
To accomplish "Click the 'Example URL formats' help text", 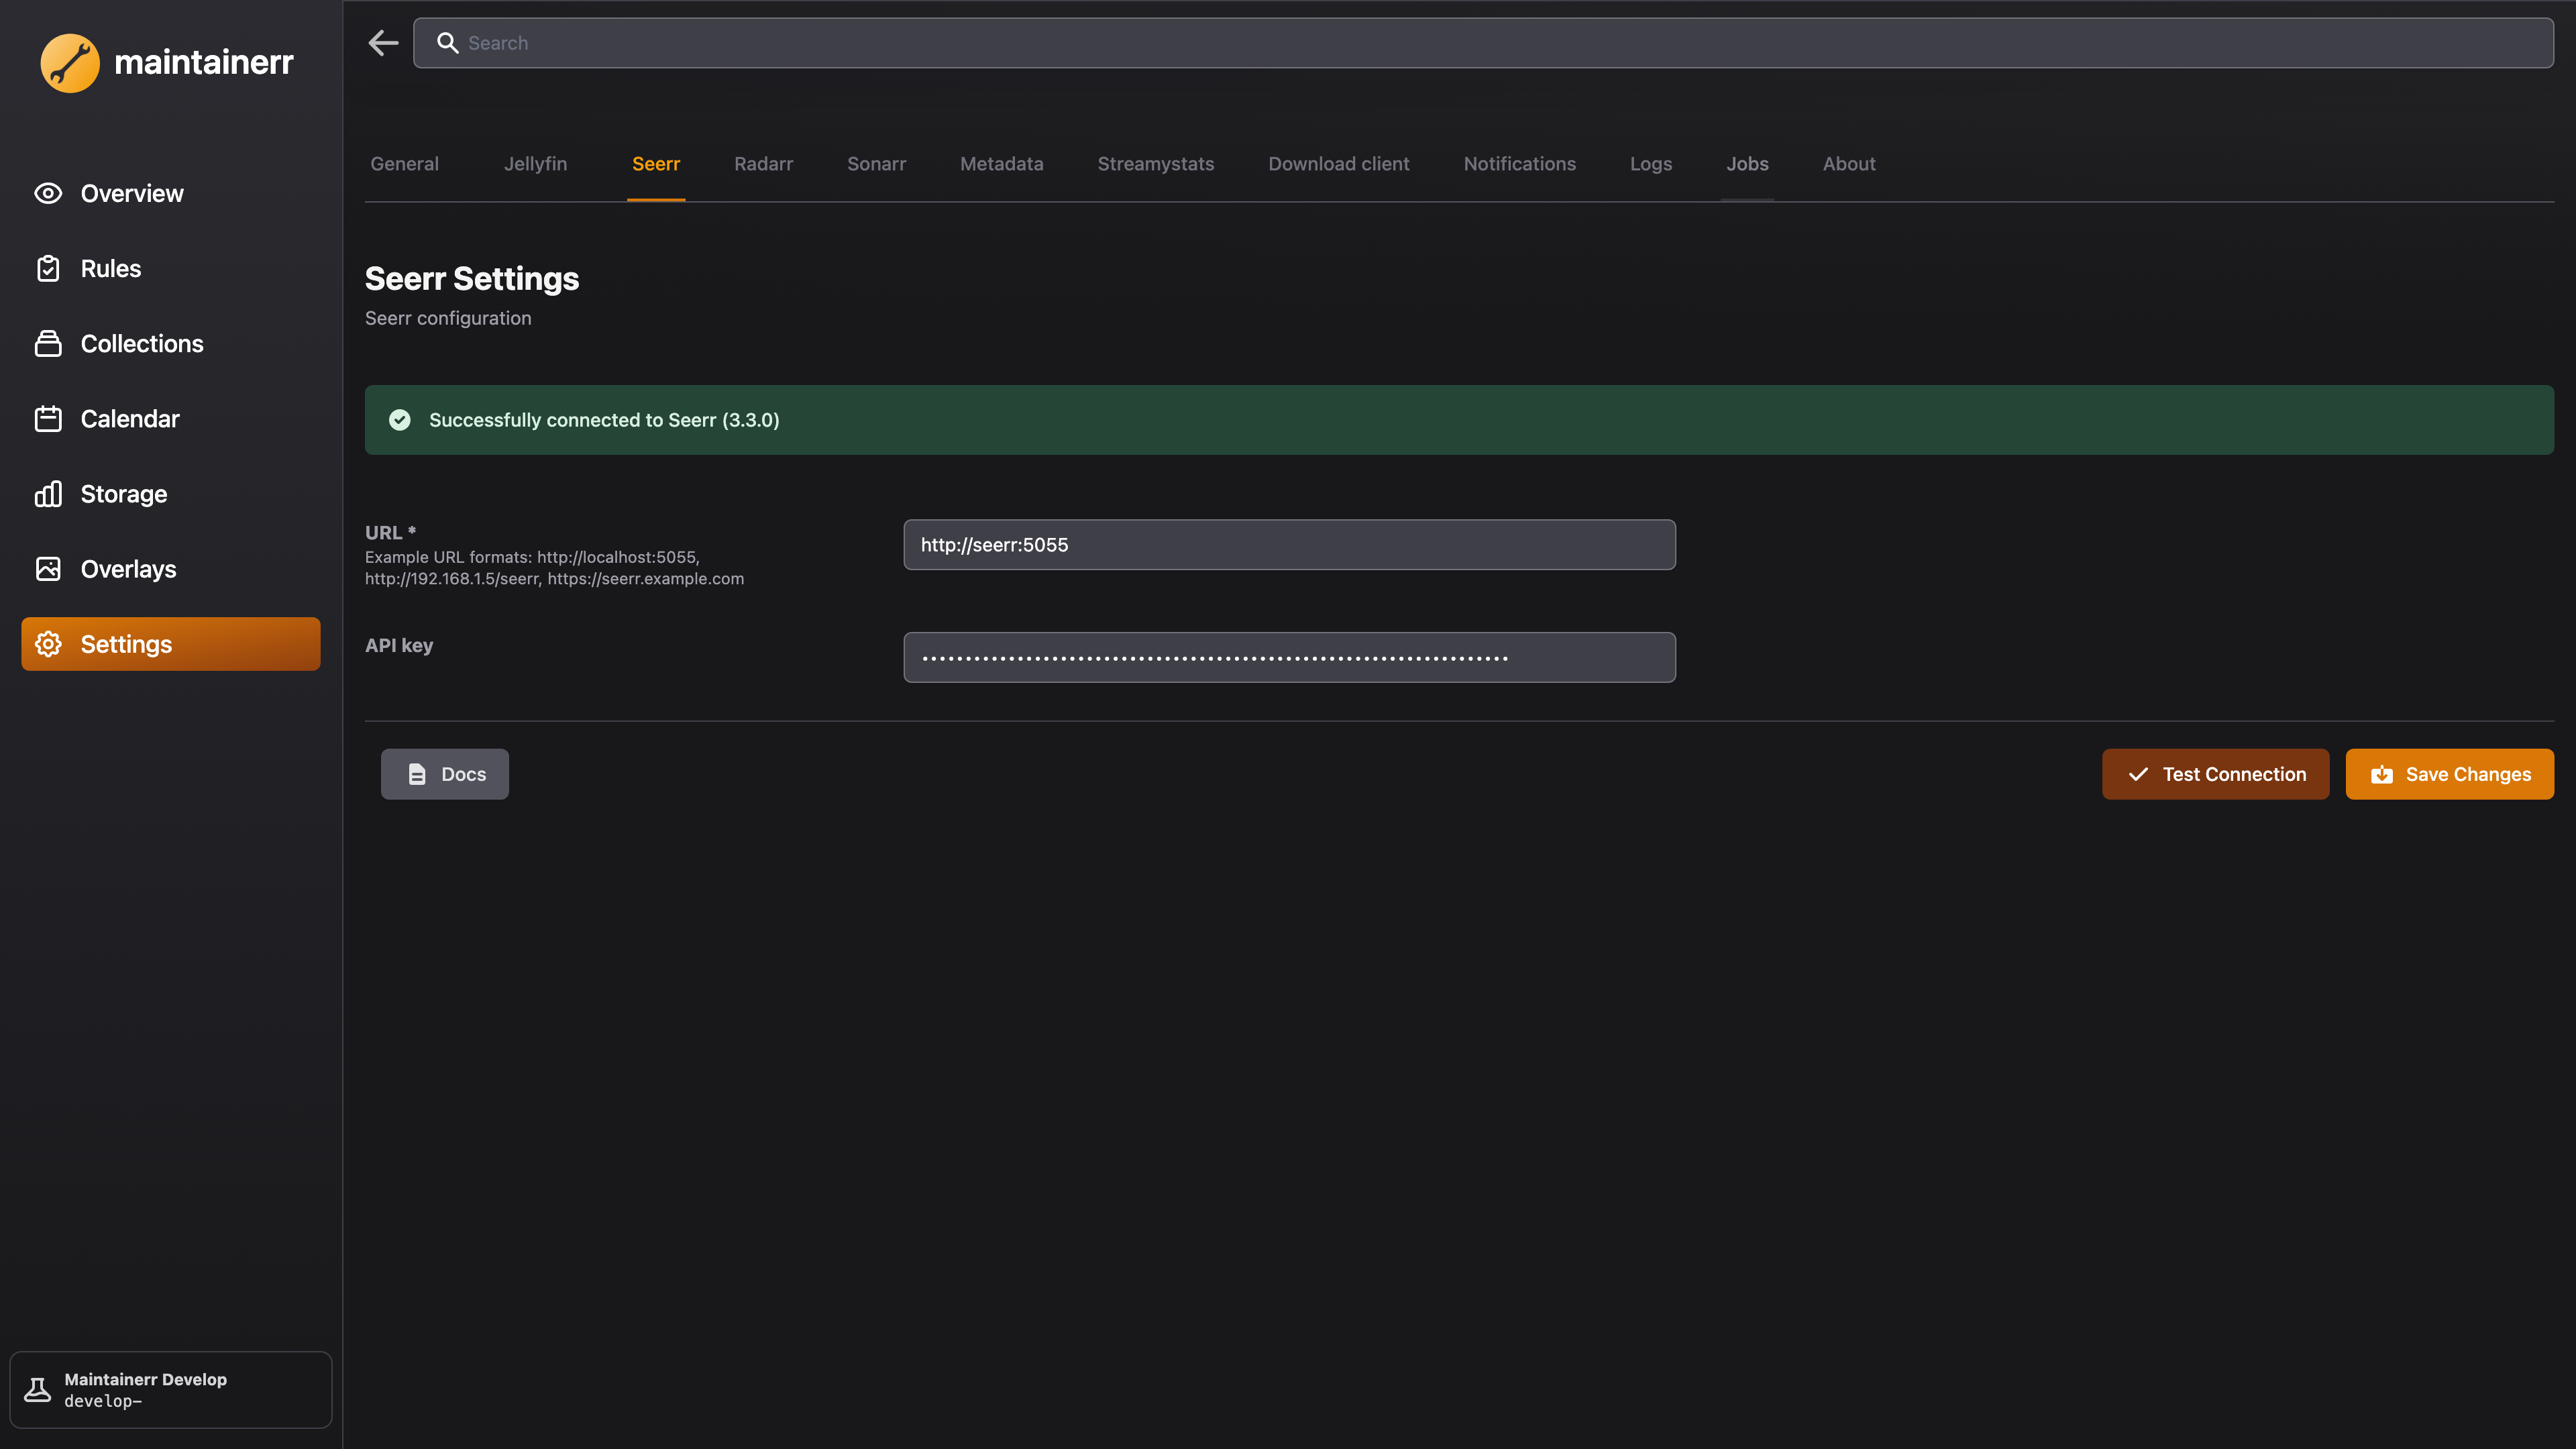I will (554, 568).
